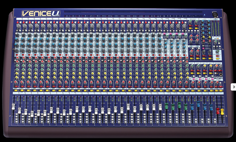Click the master meters LED display
Image resolution: width=236 pixels, height=142 pixels.
(x=216, y=28)
